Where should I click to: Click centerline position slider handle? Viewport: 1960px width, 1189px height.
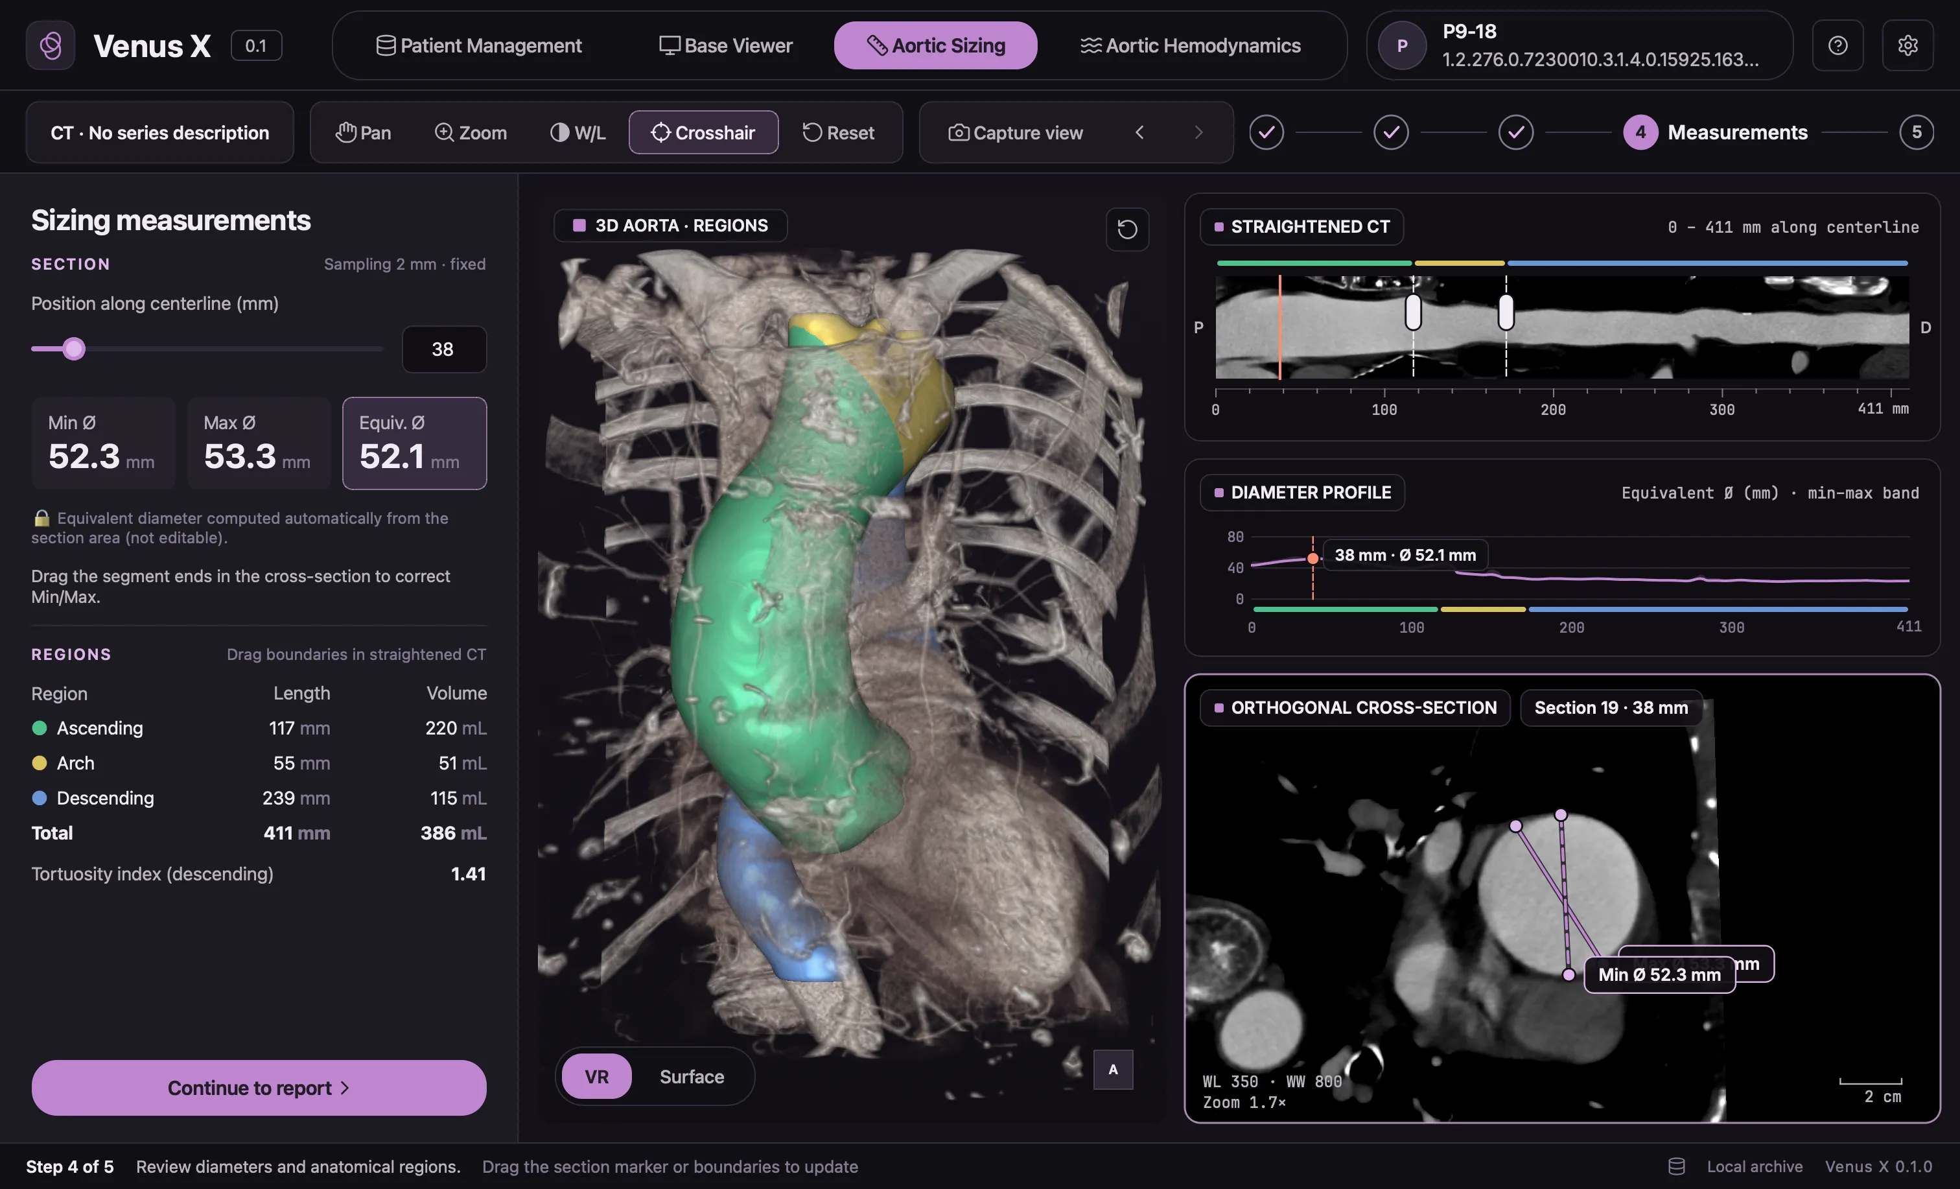pyautogui.click(x=74, y=349)
